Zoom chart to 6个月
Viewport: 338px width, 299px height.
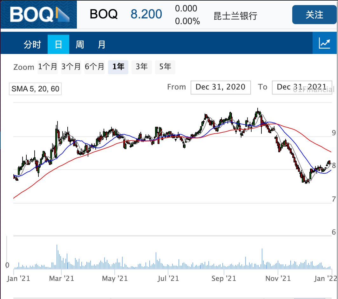(94, 67)
